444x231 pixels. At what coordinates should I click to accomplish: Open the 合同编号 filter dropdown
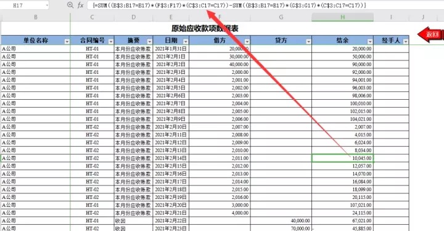(x=111, y=41)
